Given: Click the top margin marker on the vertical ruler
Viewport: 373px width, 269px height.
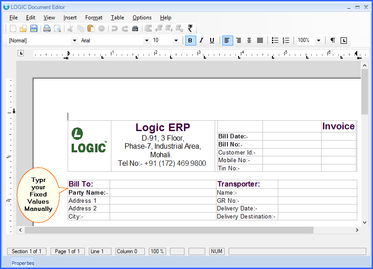Looking at the screenshot, I should (14, 111).
